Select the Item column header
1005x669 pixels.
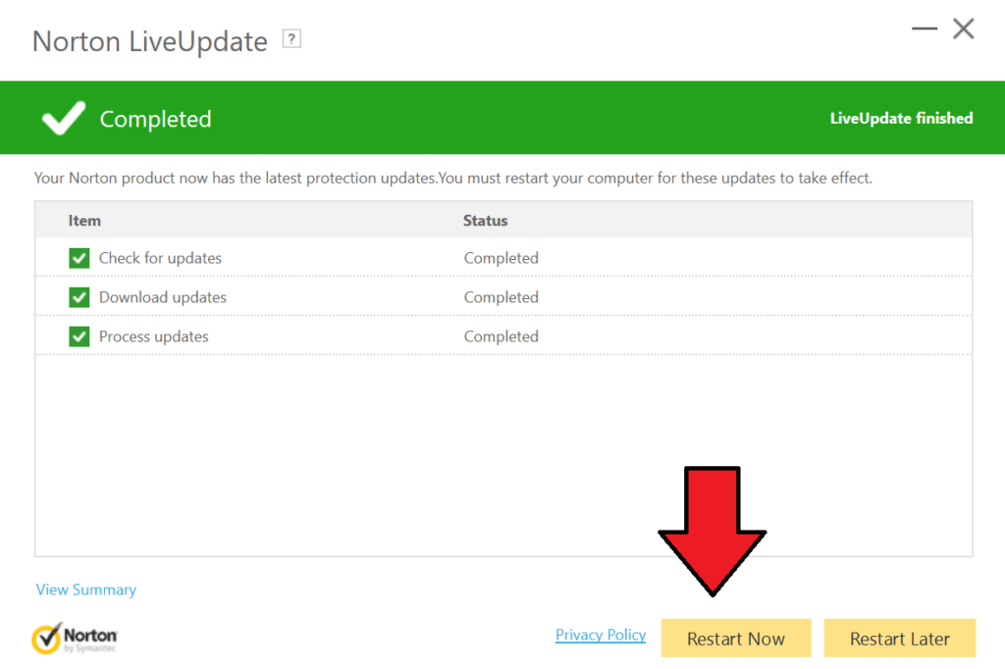click(84, 221)
